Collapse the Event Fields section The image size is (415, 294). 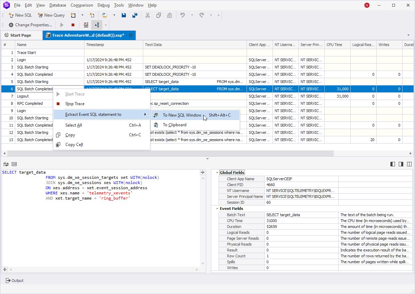tap(217, 209)
